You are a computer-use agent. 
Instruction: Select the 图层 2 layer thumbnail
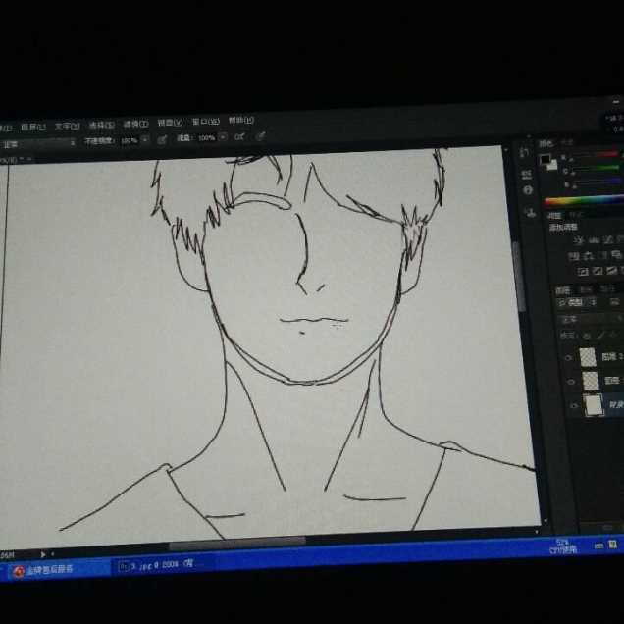[588, 357]
